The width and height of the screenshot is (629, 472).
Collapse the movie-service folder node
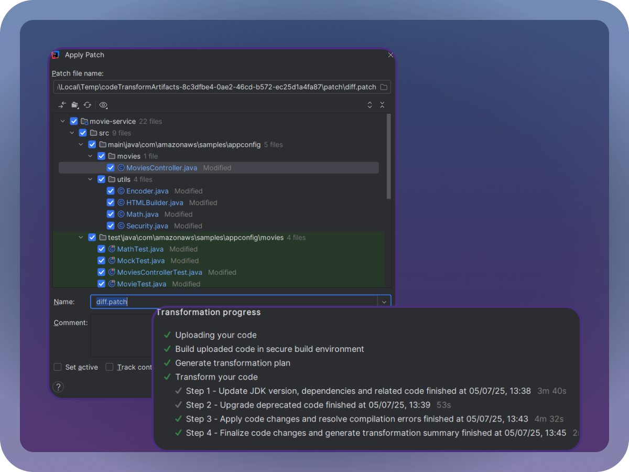[x=63, y=121]
